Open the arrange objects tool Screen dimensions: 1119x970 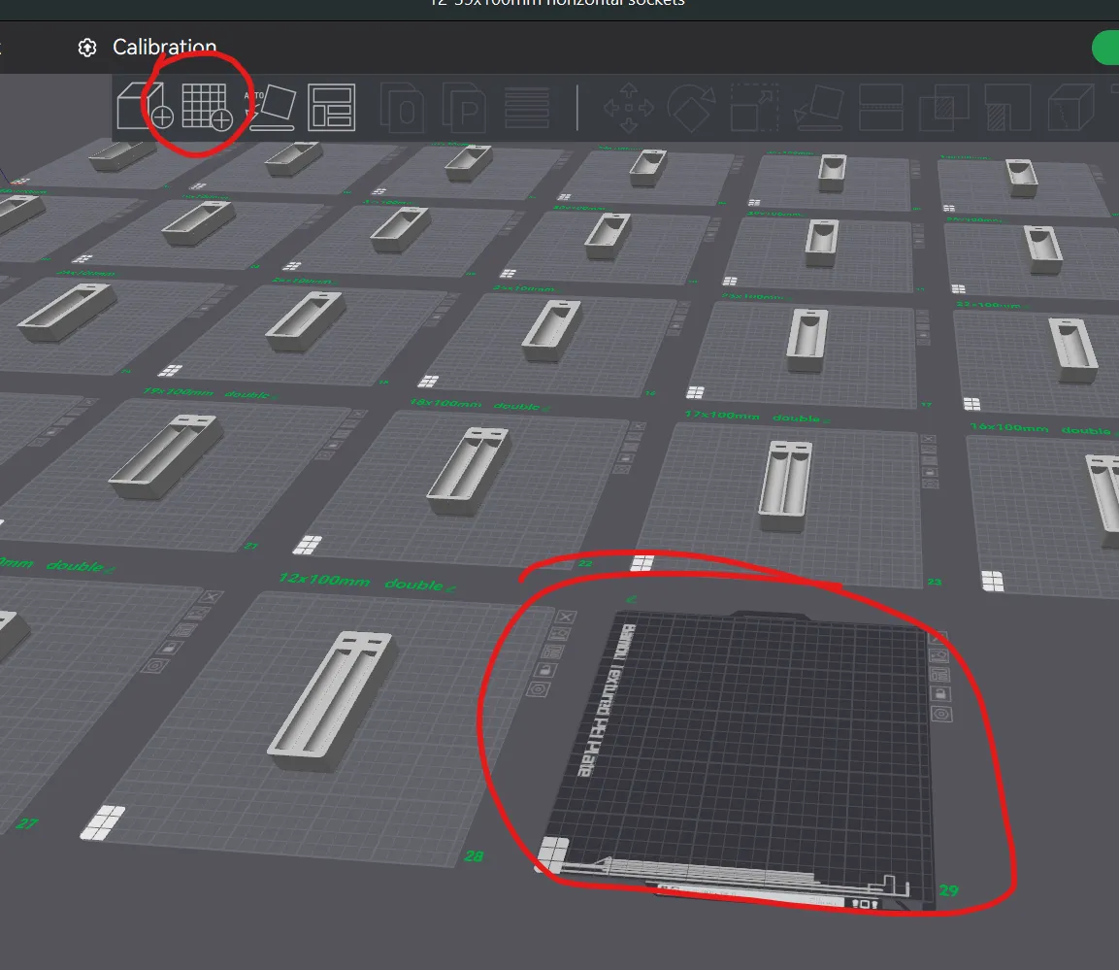click(330, 107)
